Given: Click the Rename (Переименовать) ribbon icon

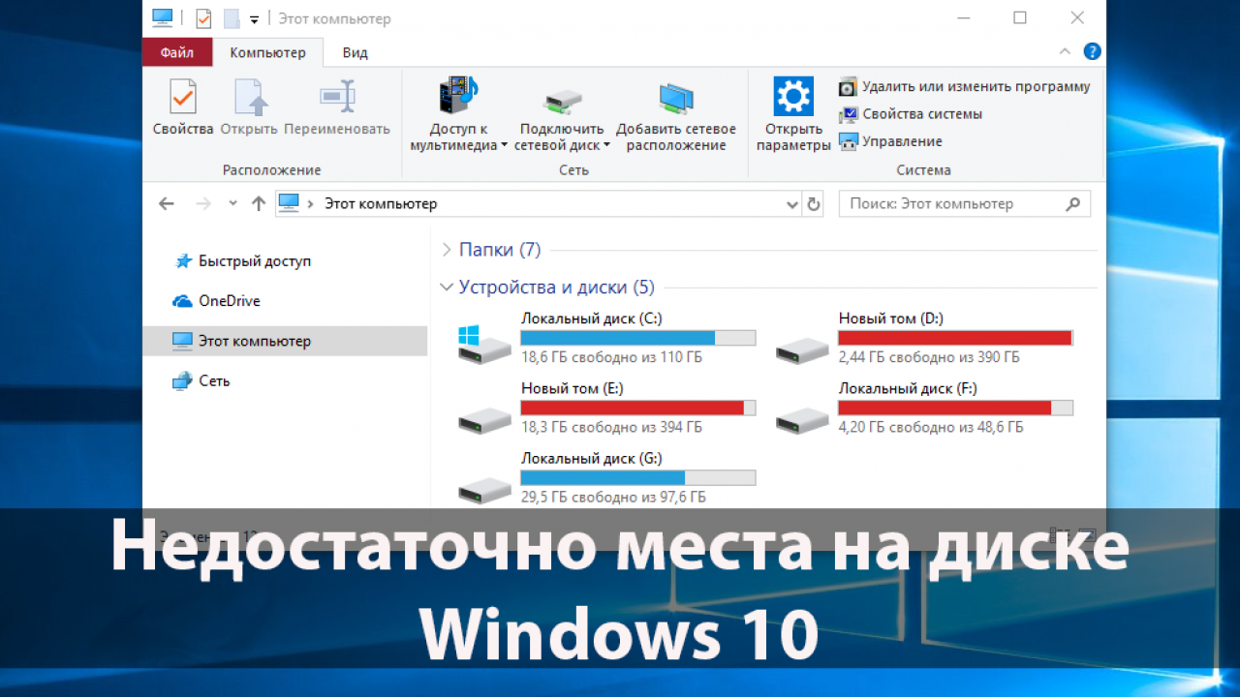Looking at the screenshot, I should (x=337, y=97).
